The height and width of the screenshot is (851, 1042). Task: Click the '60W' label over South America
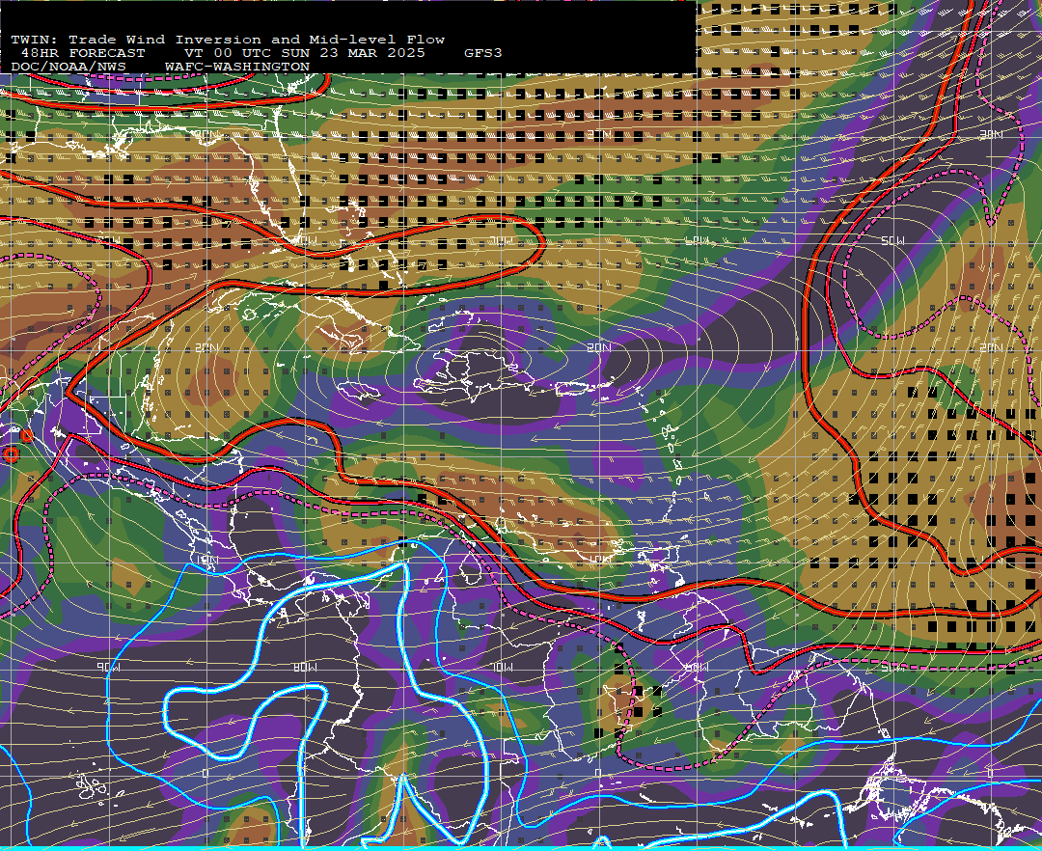click(x=696, y=667)
